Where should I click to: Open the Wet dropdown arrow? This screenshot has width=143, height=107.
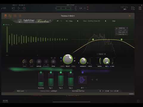[108, 66]
